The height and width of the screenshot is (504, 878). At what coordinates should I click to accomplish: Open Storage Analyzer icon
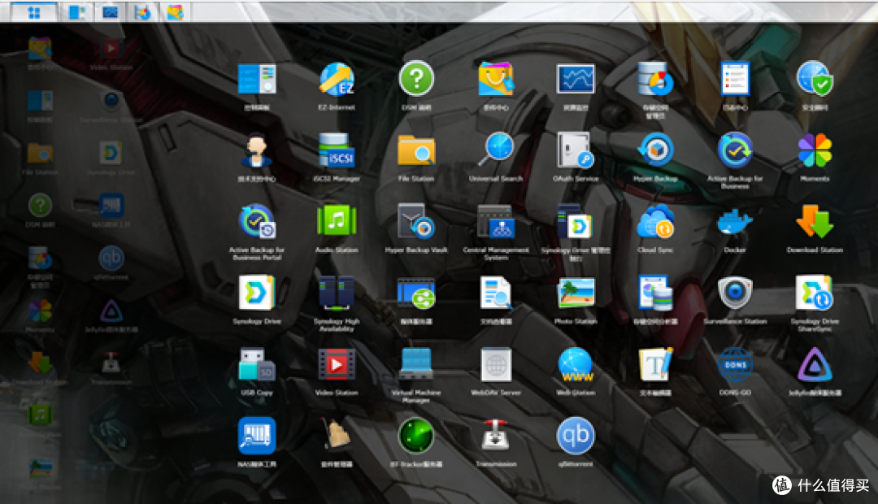[655, 293]
